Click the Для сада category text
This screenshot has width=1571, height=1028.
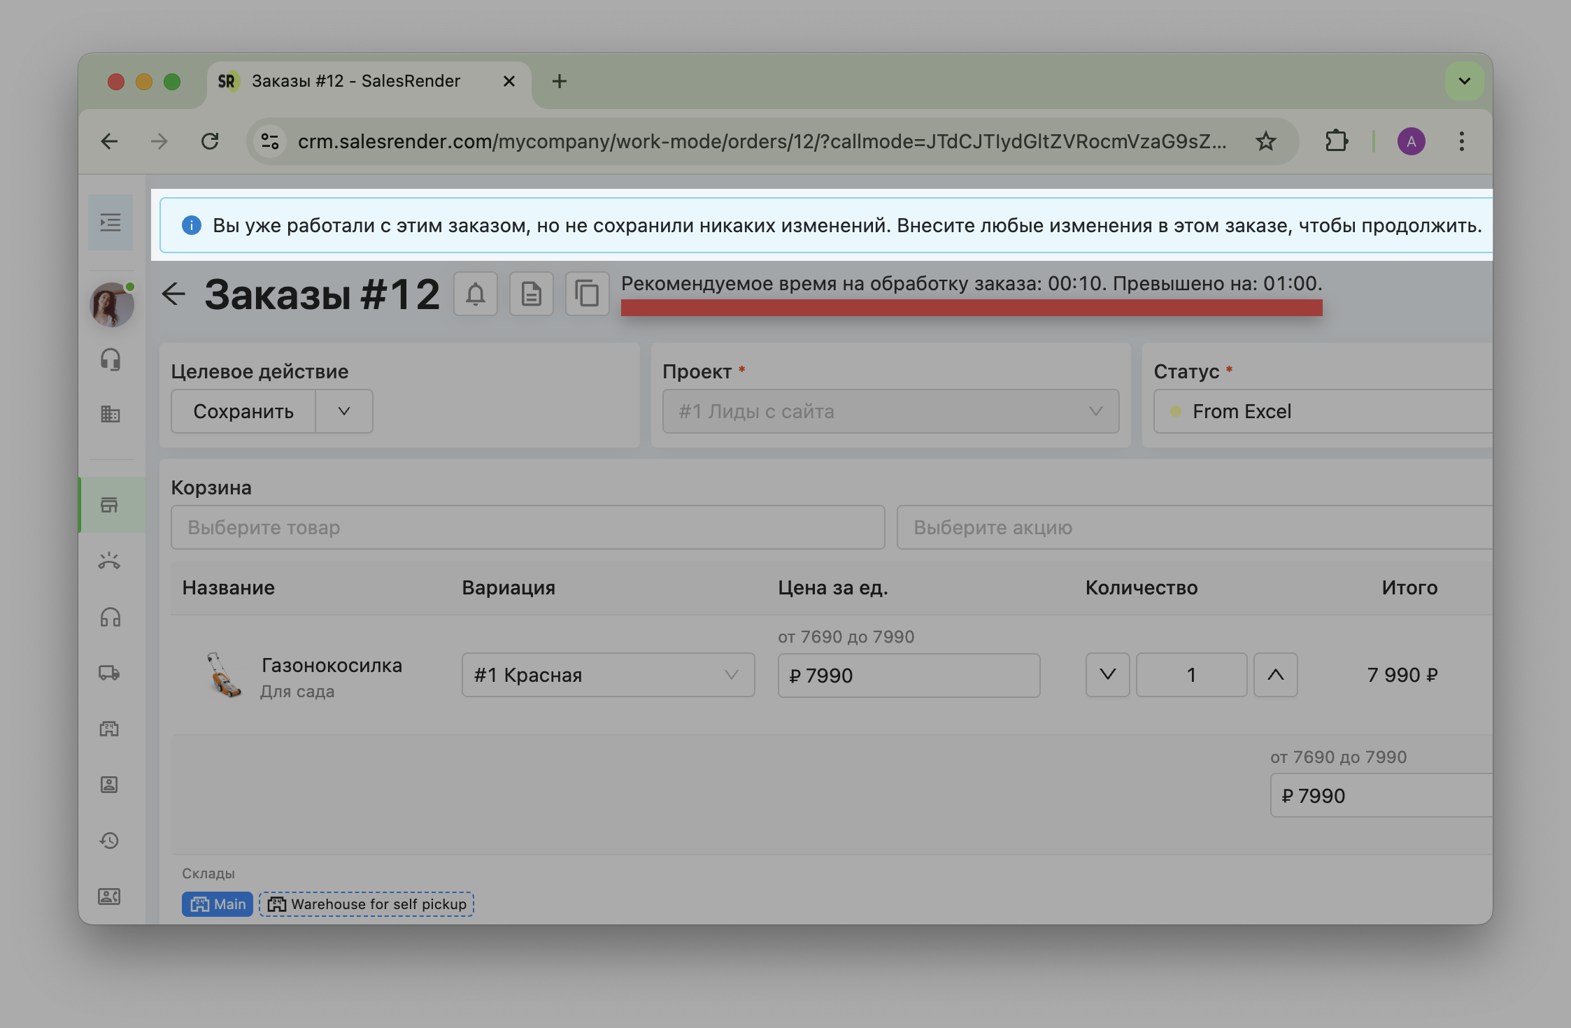tap(297, 692)
